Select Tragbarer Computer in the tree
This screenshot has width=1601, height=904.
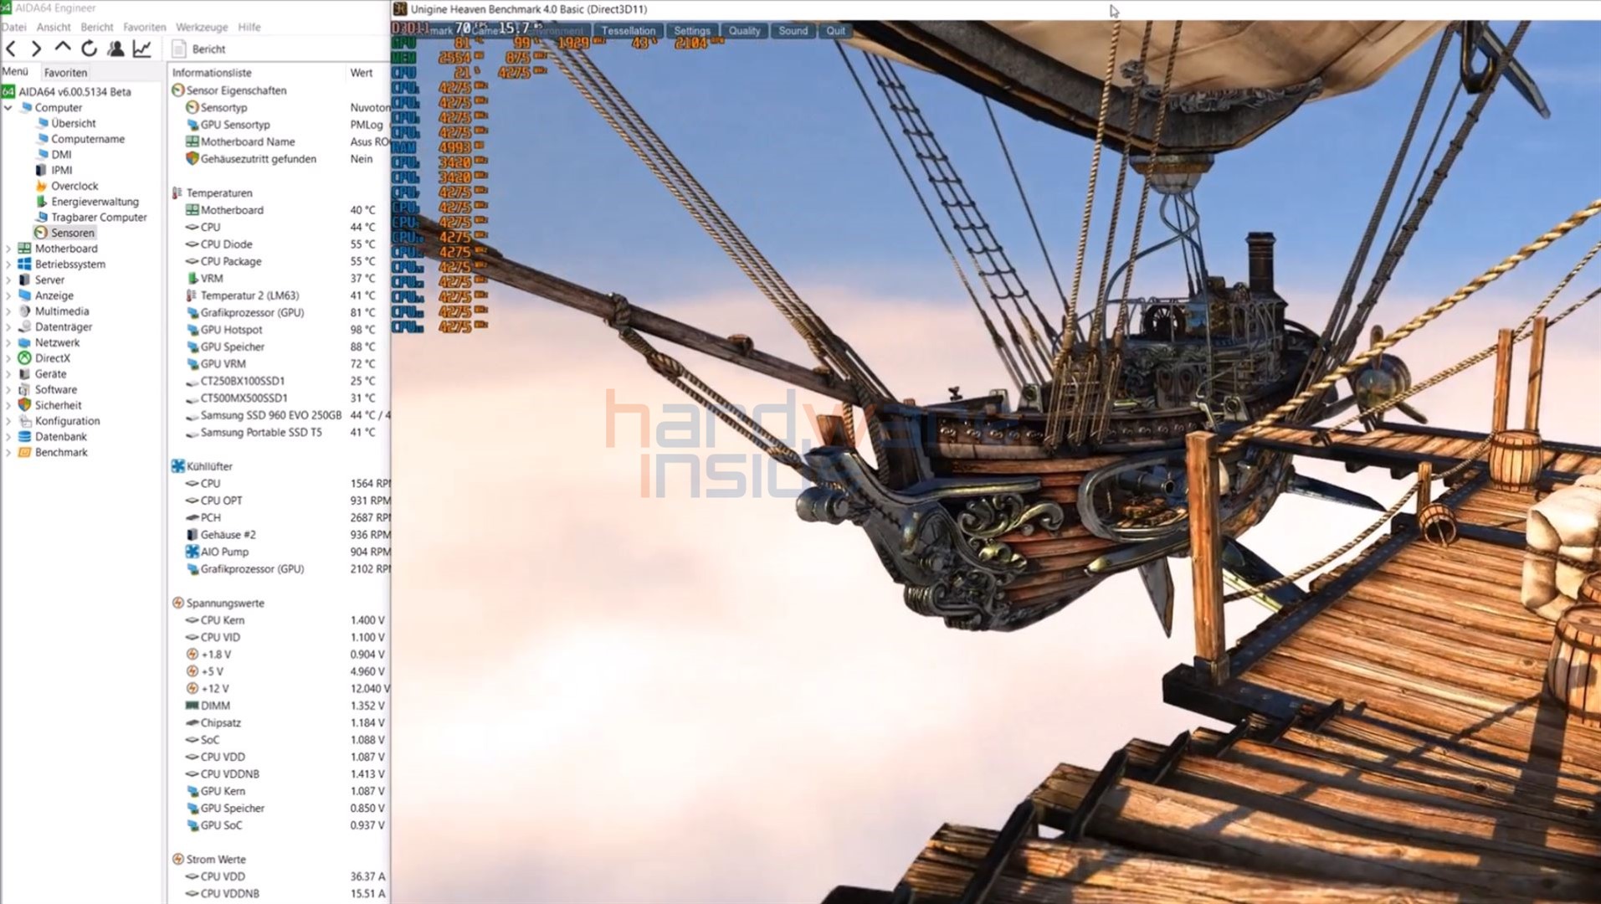(x=99, y=218)
